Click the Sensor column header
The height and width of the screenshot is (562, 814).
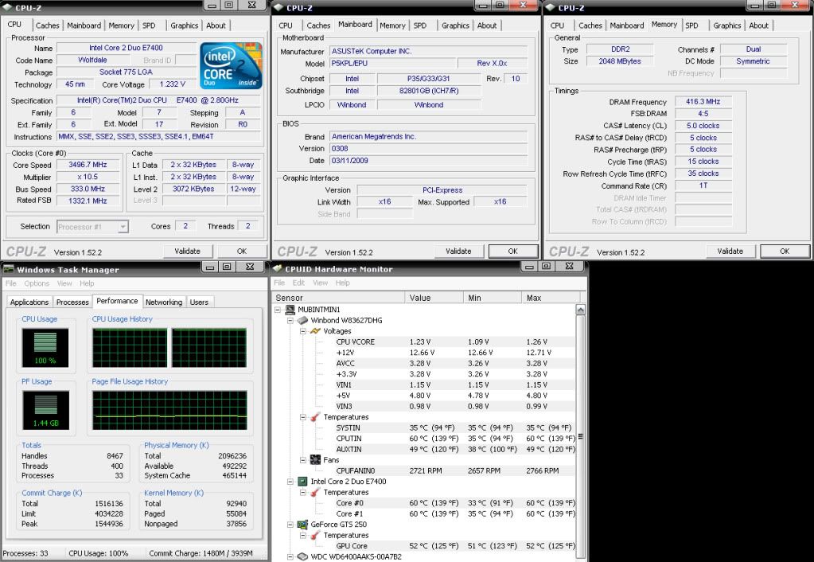pos(339,299)
